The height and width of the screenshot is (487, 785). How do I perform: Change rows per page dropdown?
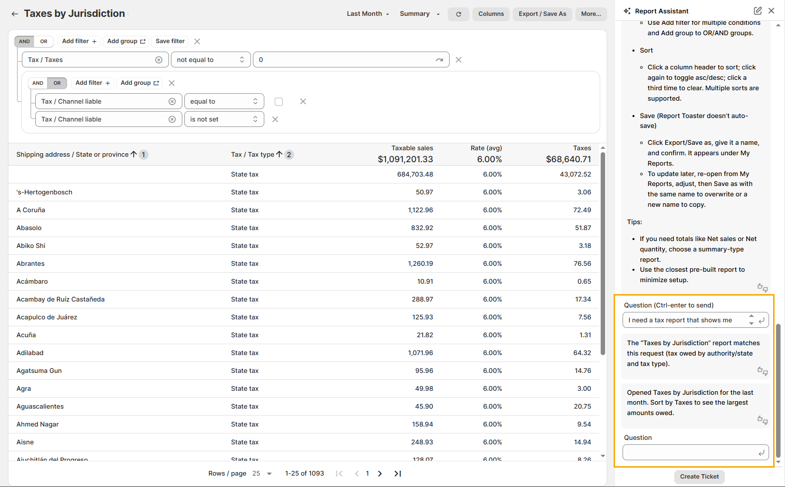(x=262, y=474)
